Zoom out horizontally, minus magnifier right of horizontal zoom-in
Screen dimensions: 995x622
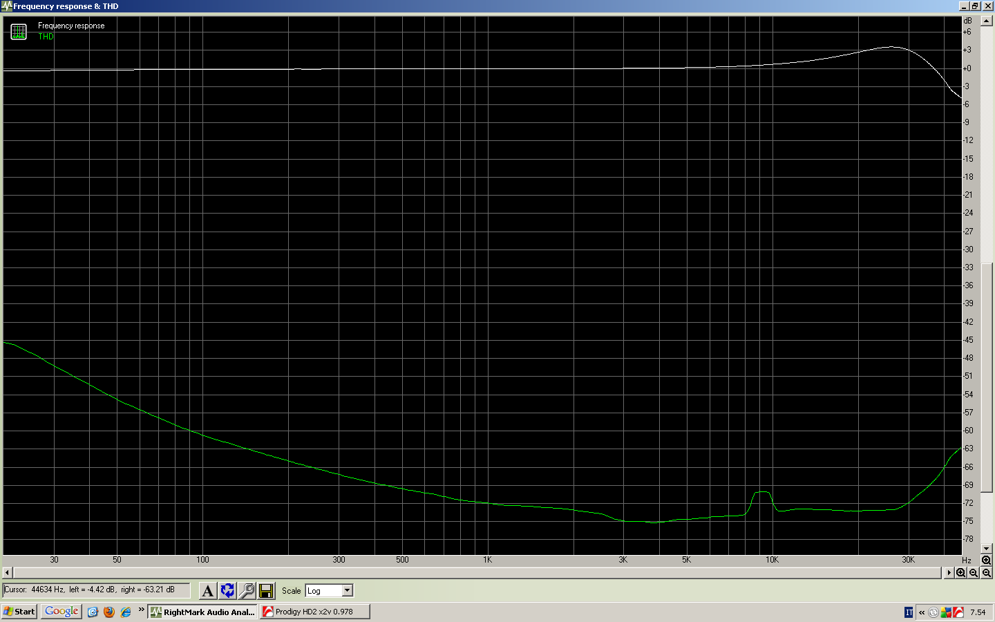click(974, 572)
